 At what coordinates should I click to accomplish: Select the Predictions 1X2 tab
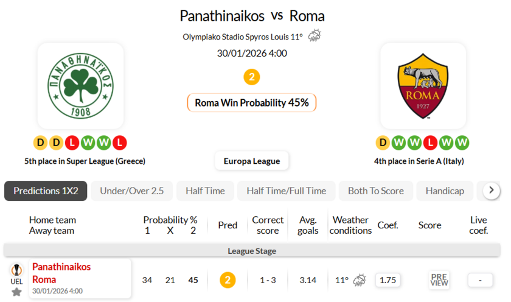click(x=46, y=191)
